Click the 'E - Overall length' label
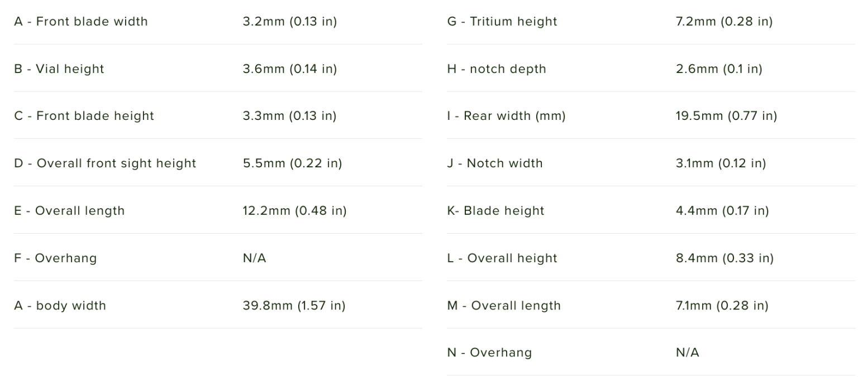Viewport: 858px width, 377px height. pos(69,211)
